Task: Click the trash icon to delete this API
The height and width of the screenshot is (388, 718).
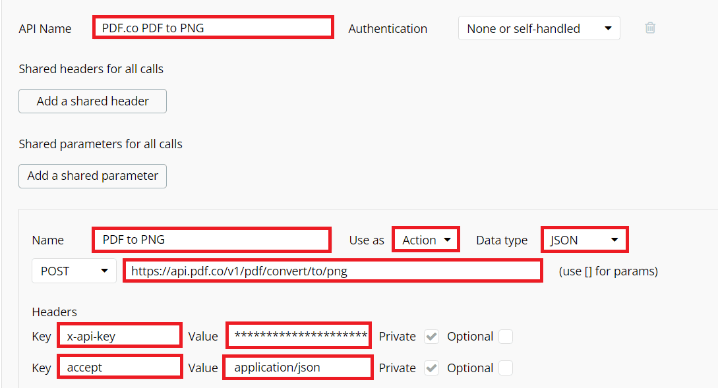Action: coord(649,28)
